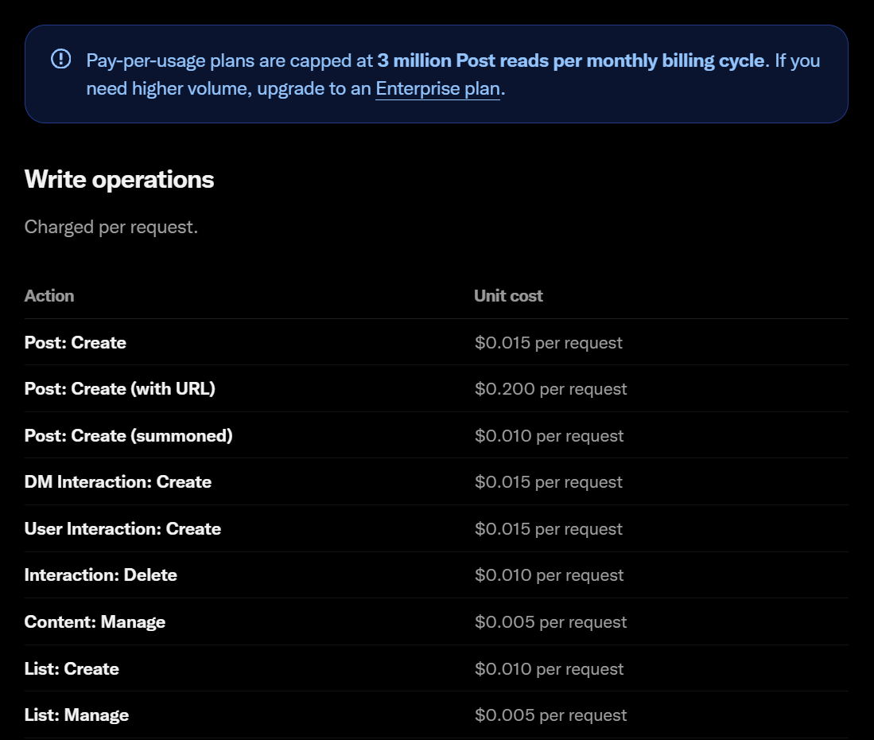
Task: Click the "Charged per request." subtitle
Action: tap(111, 227)
